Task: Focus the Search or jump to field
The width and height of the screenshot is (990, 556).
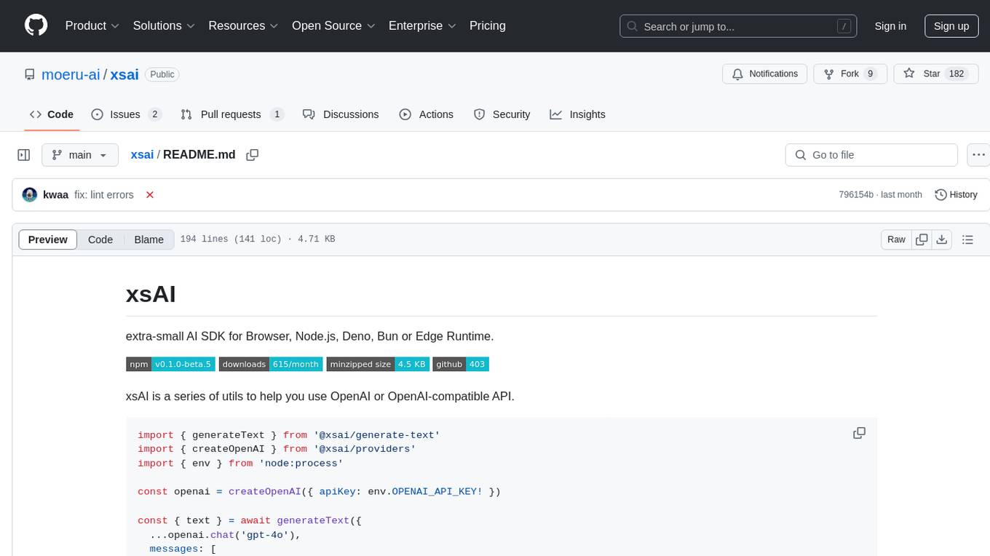Action: (x=740, y=26)
